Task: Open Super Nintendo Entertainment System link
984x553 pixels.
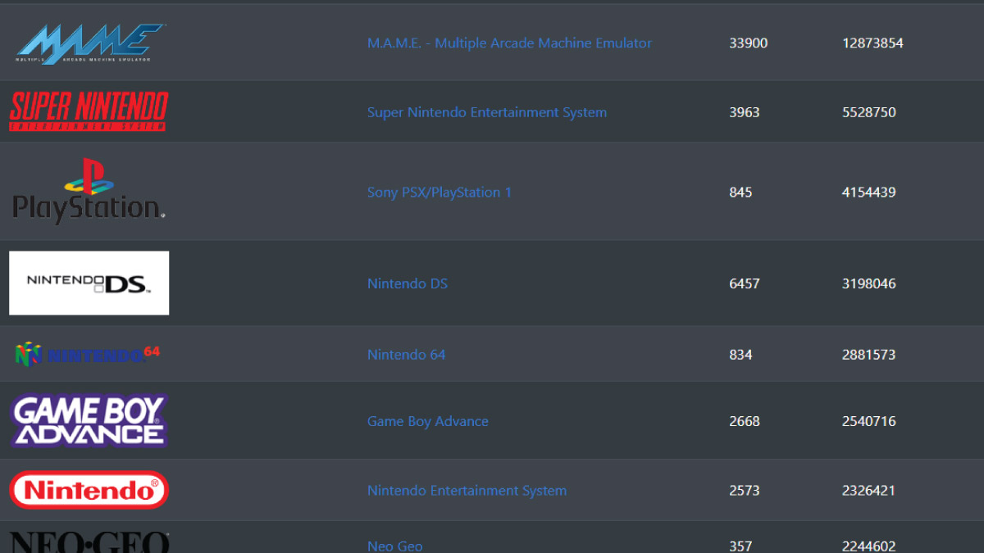Action: 487,112
